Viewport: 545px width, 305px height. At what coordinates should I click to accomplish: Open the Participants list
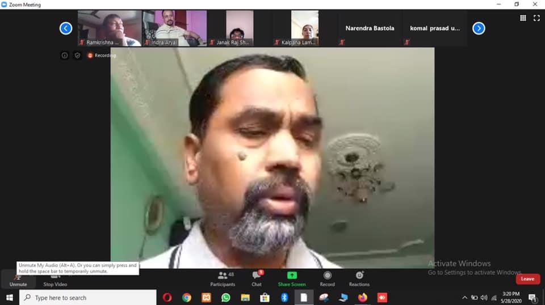223,278
